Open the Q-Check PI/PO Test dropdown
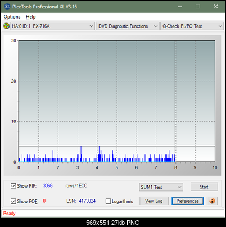Viewport: 226px width, 227px height. pyautogui.click(x=192, y=26)
